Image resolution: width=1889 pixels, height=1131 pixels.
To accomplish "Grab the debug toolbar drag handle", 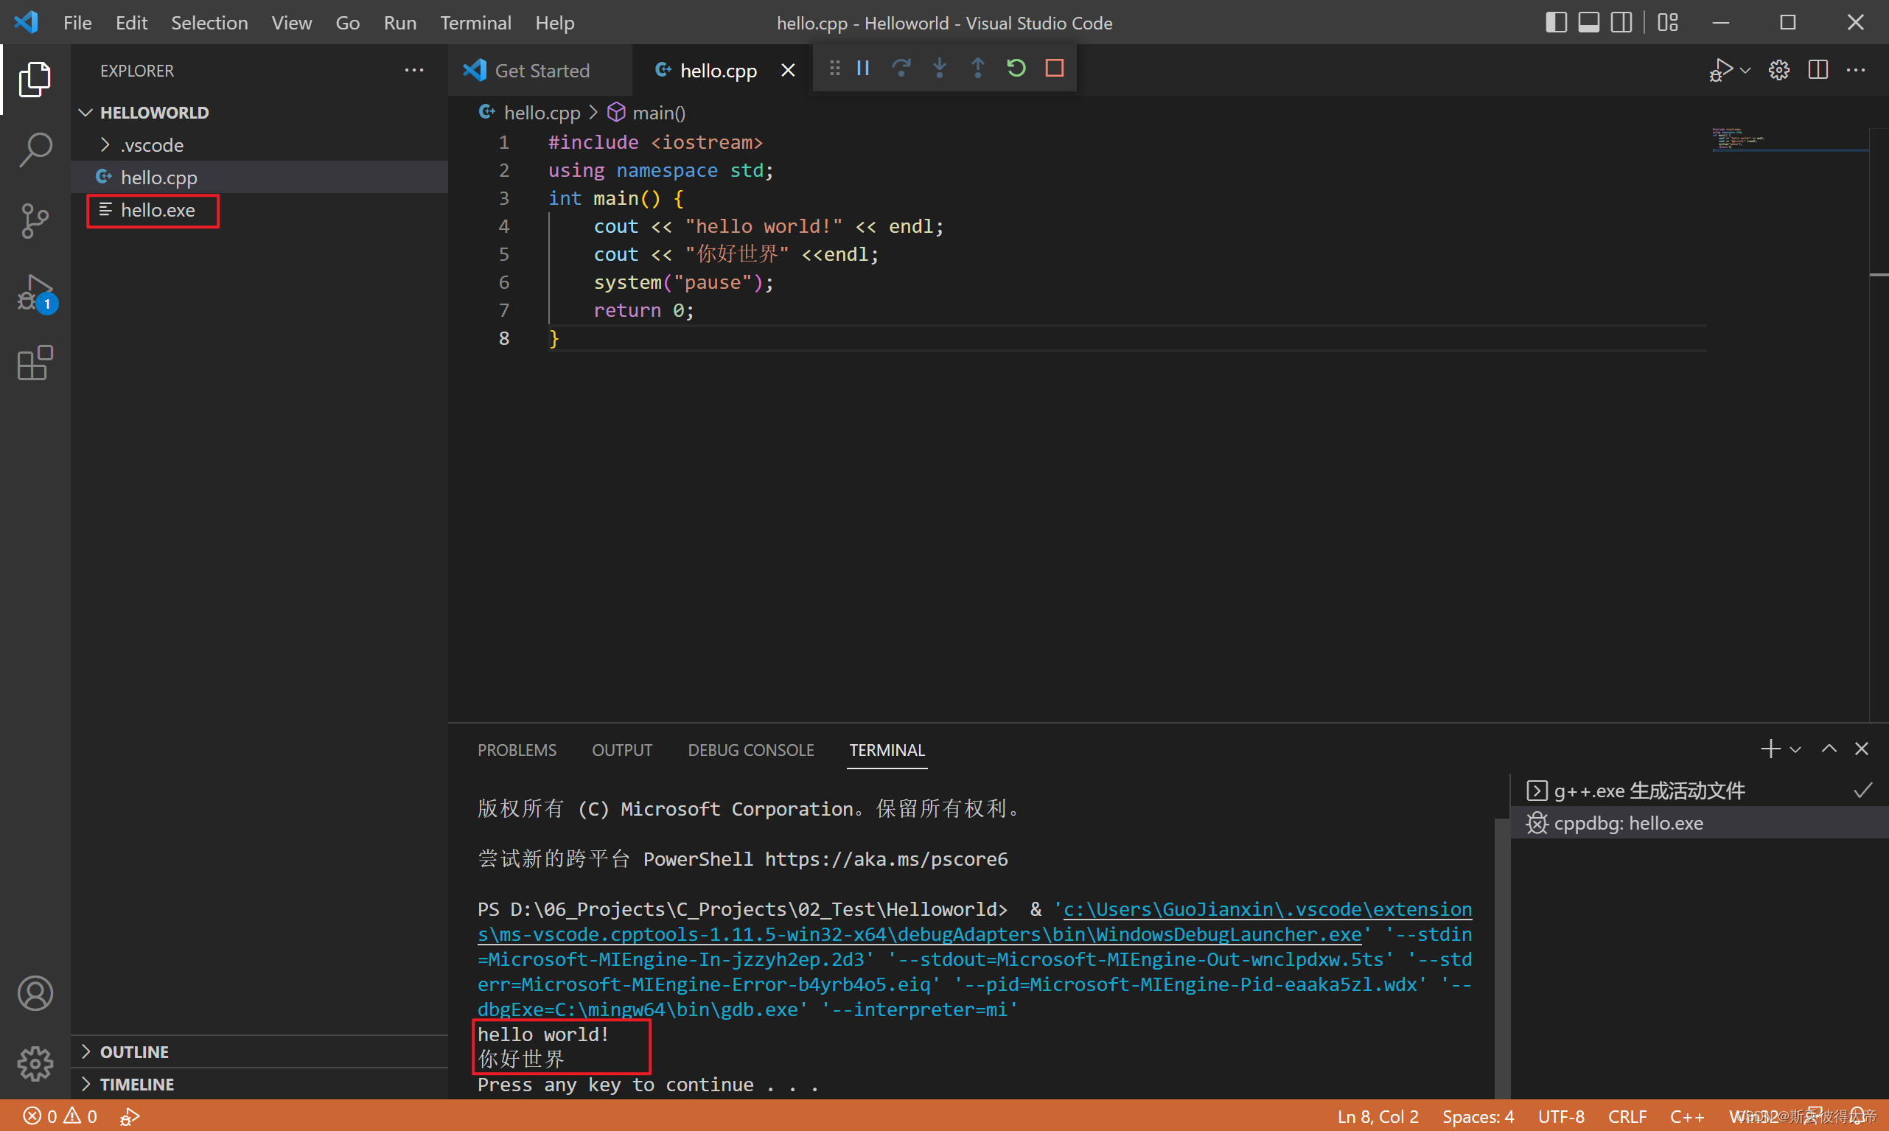I will pyautogui.click(x=835, y=69).
